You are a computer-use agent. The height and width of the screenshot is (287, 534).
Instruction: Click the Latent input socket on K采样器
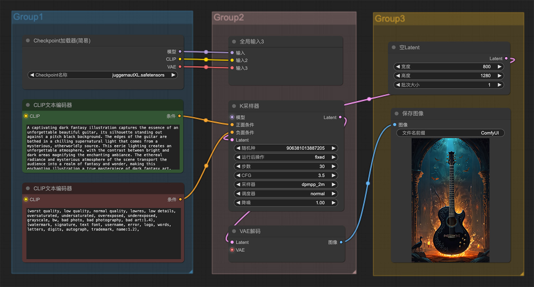[x=232, y=140]
